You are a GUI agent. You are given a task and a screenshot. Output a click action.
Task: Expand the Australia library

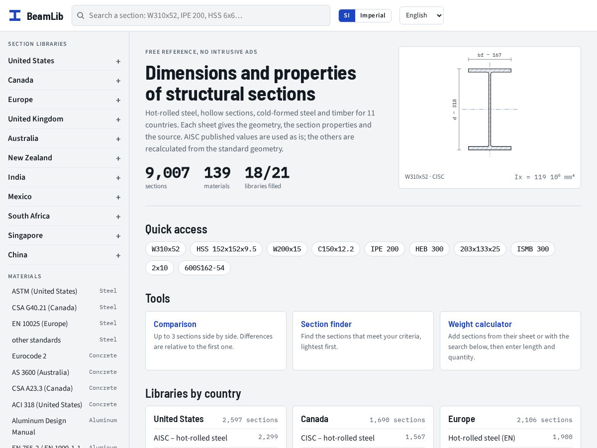tap(65, 138)
